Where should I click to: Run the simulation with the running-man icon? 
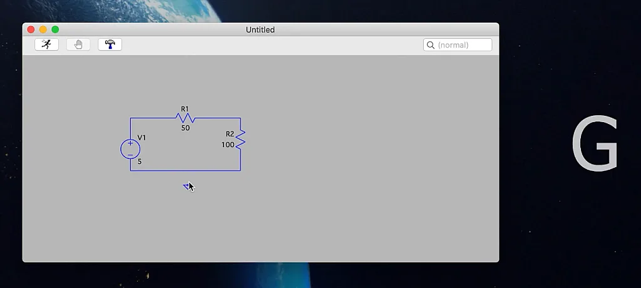point(46,44)
